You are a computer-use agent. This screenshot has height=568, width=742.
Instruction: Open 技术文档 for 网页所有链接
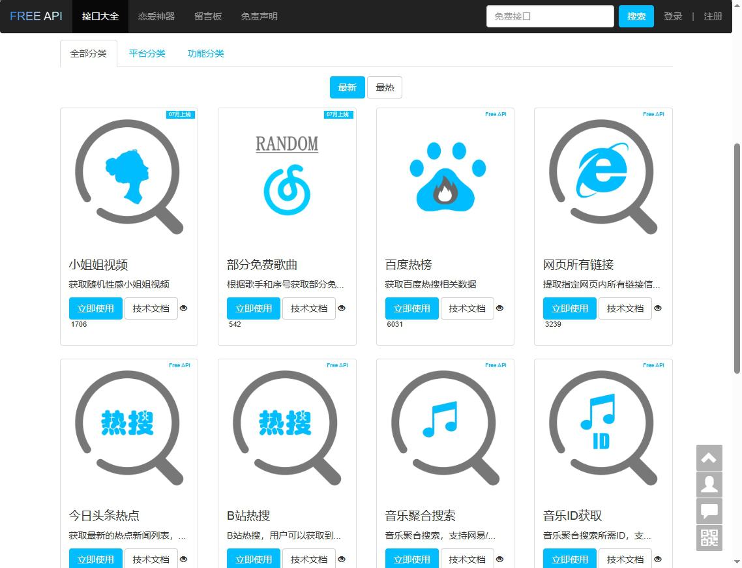[x=625, y=308]
